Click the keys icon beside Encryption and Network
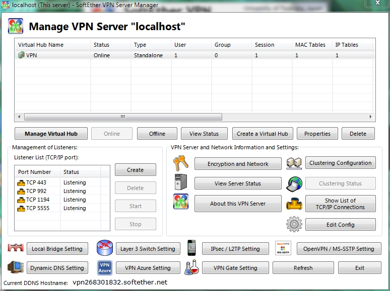 click(x=180, y=163)
